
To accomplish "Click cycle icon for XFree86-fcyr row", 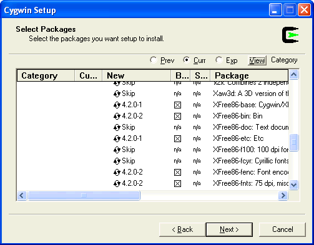I will click(x=117, y=161).
